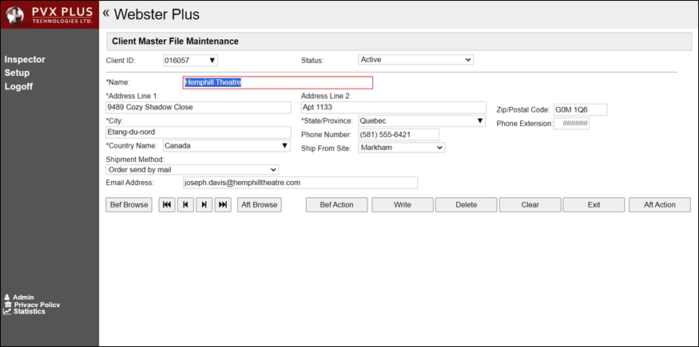Screen dimensions: 699x347
Task: Select Logoff in the sidebar
Action: [x=18, y=87]
